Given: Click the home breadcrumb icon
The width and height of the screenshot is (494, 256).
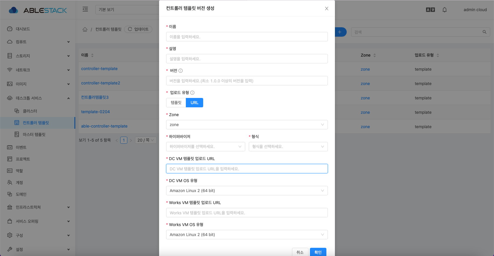Looking at the screenshot, I should pyautogui.click(x=85, y=29).
